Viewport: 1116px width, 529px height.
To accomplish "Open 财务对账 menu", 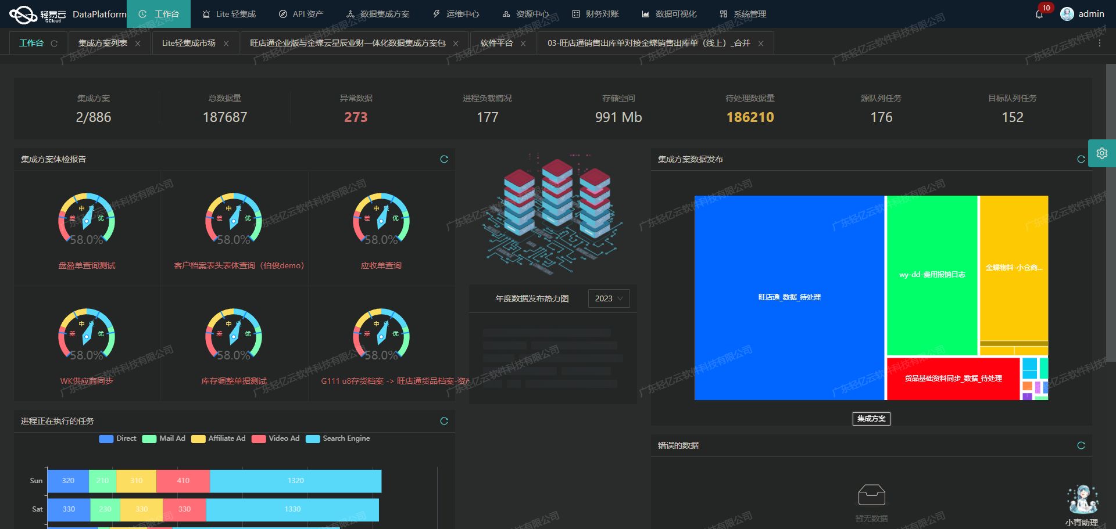I will click(596, 14).
